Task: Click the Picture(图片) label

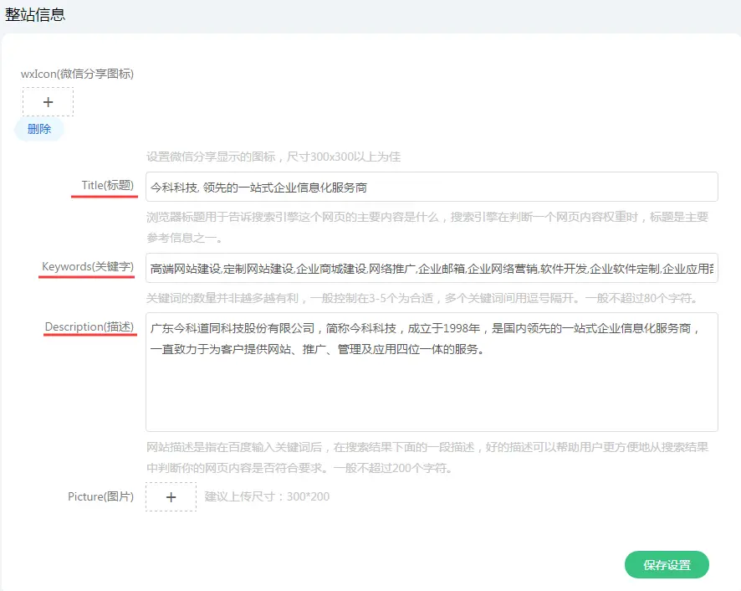Action: (x=100, y=496)
